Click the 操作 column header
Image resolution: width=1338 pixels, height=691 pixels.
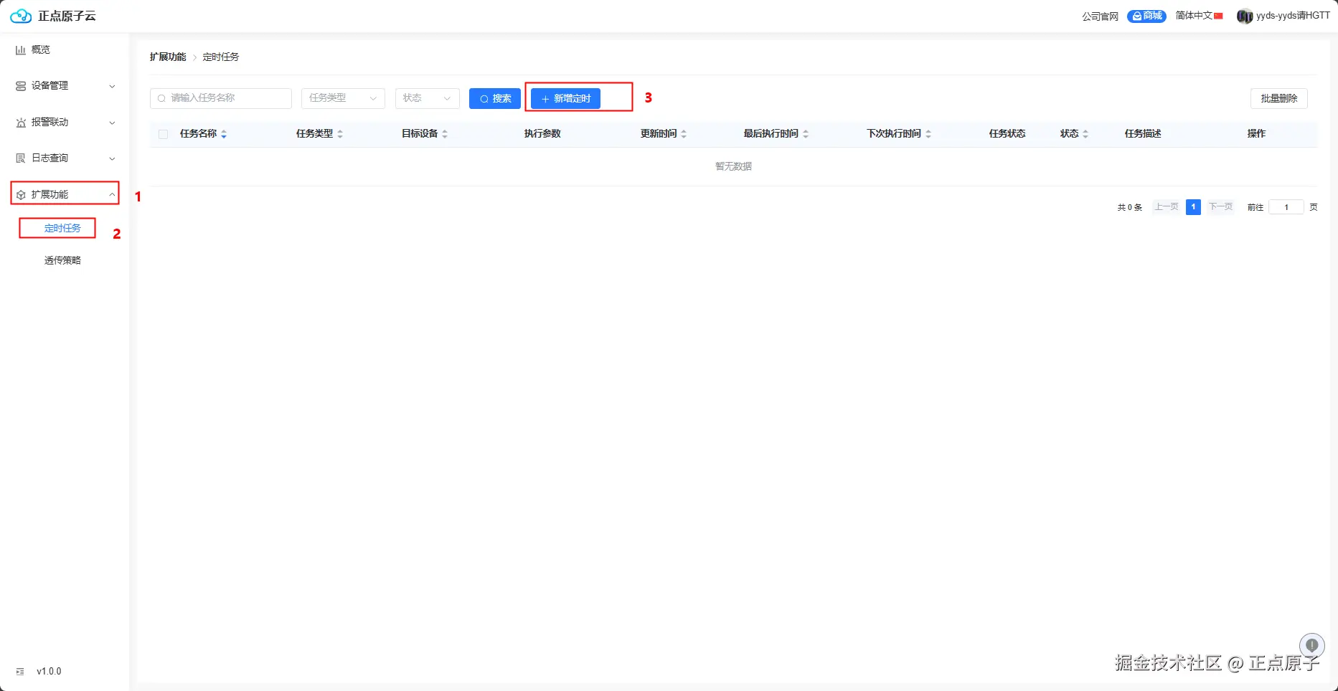coord(1256,134)
